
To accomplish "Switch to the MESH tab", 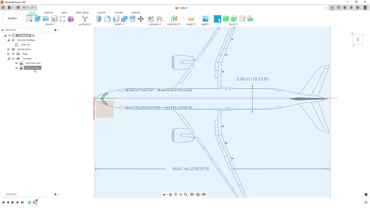I will [64, 13].
